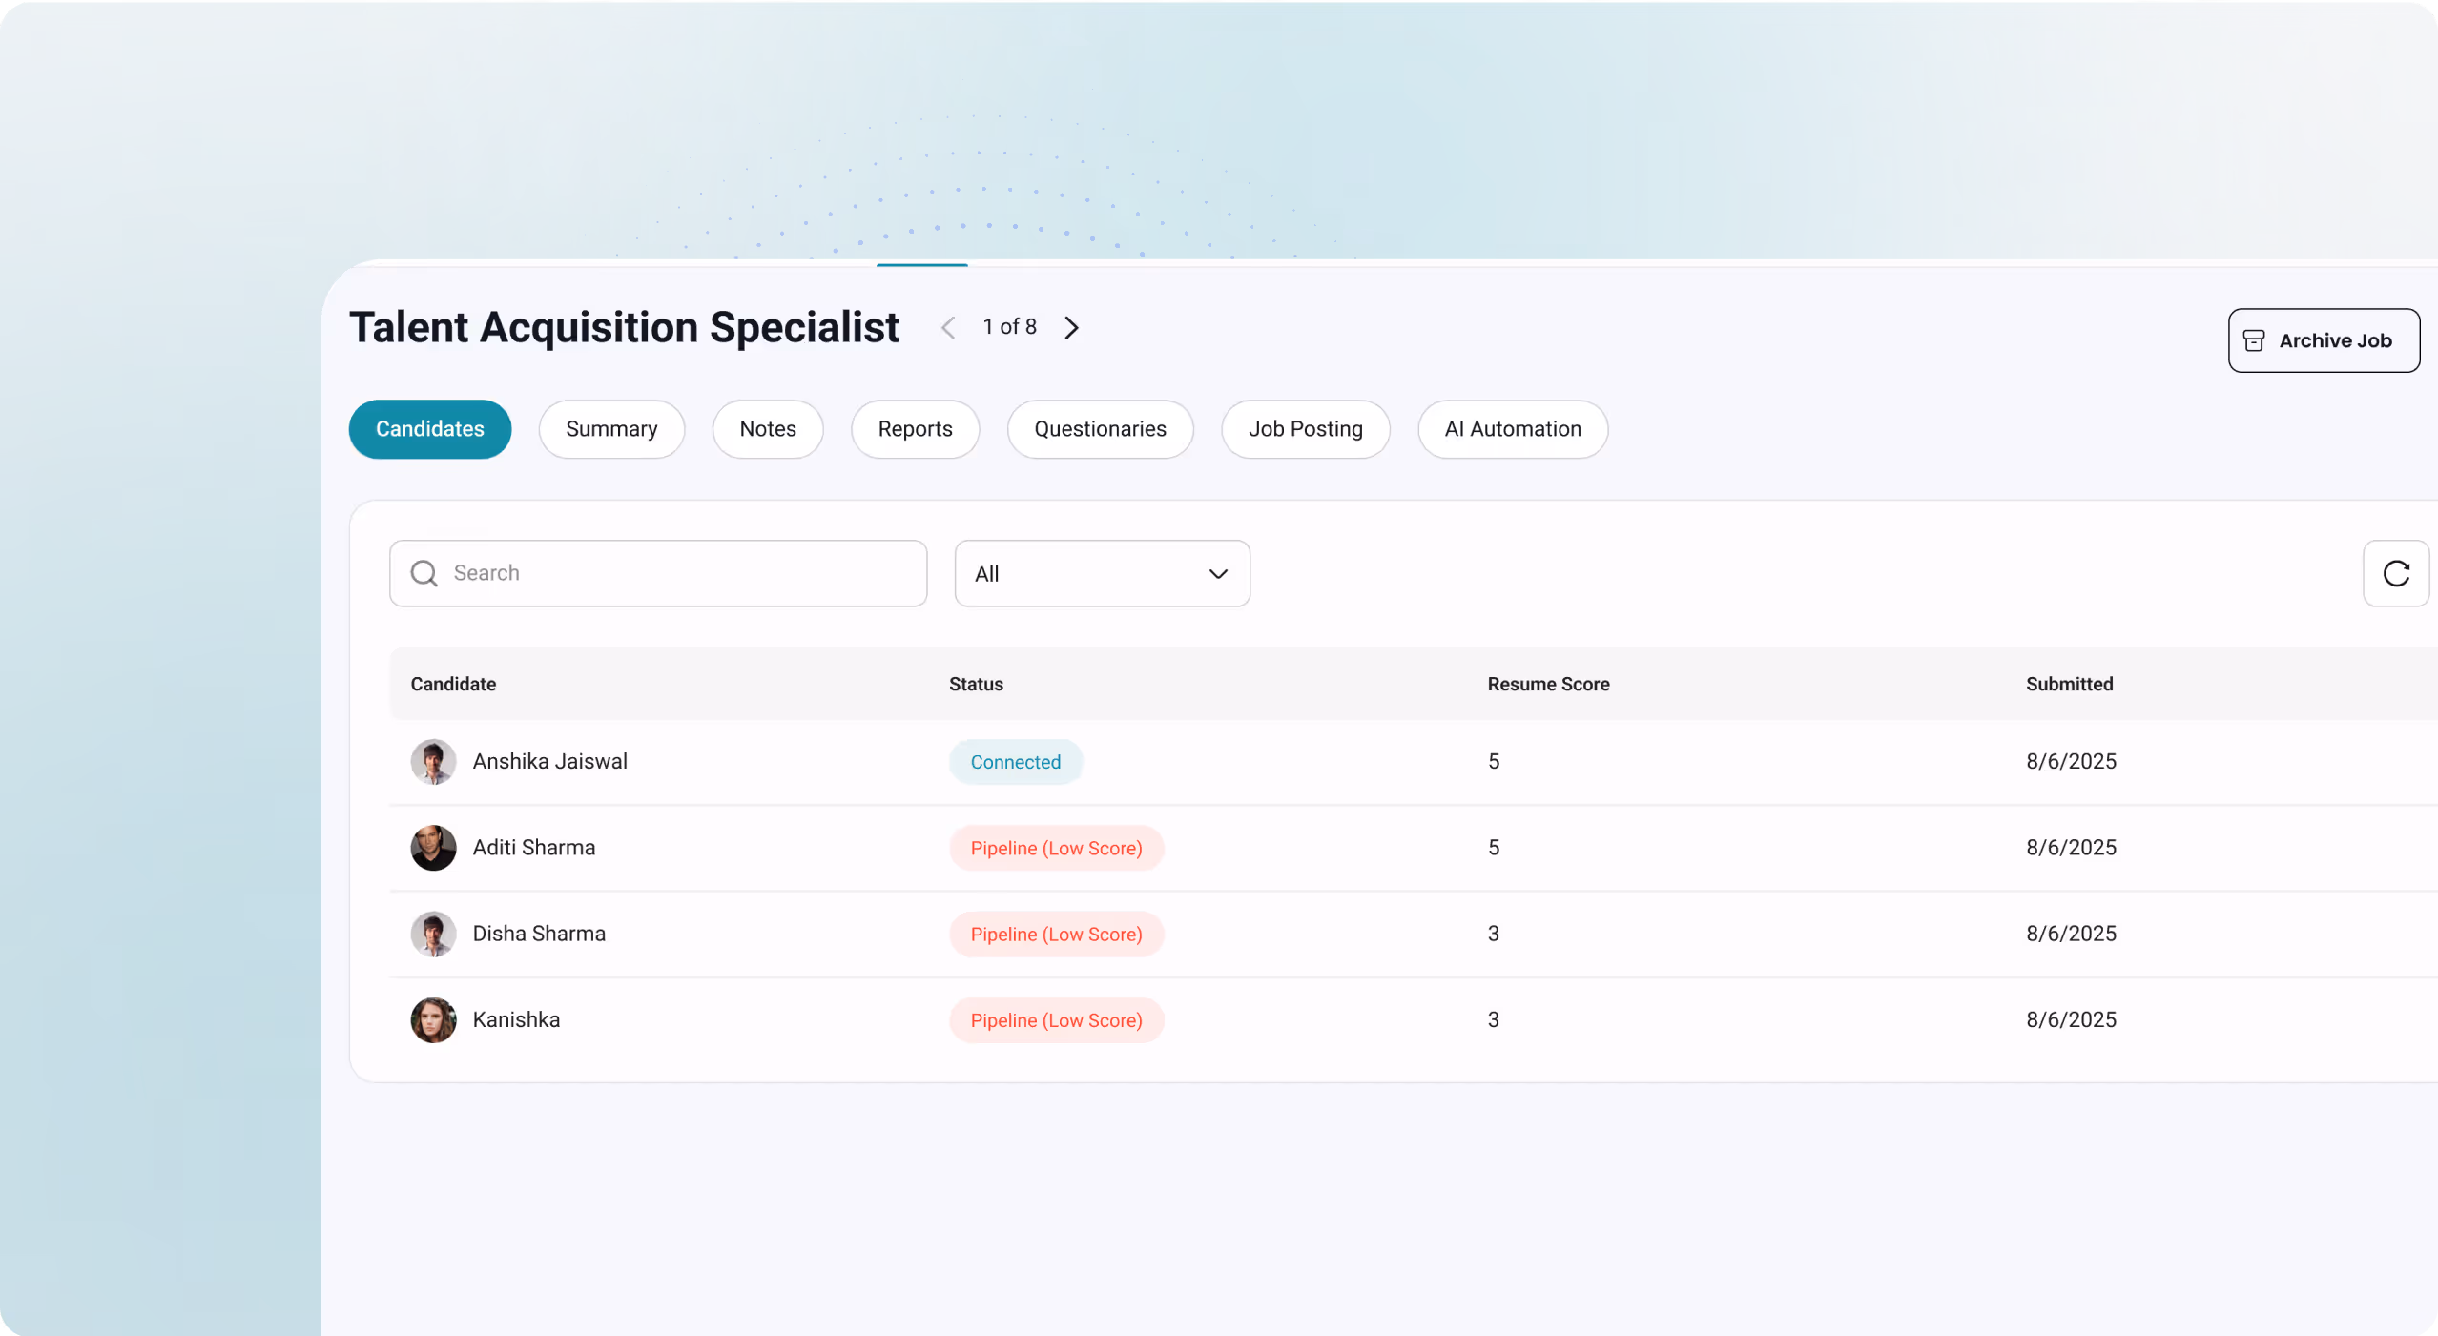
Task: Refresh the candidate list using the reload icon
Action: point(2395,573)
